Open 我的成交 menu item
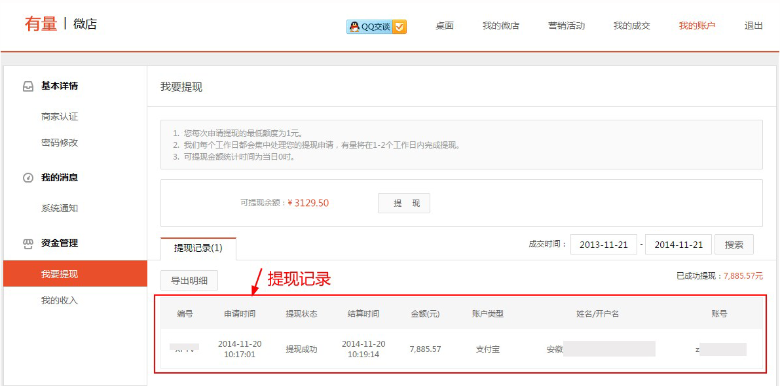The width and height of the screenshot is (780, 386). 632,26
